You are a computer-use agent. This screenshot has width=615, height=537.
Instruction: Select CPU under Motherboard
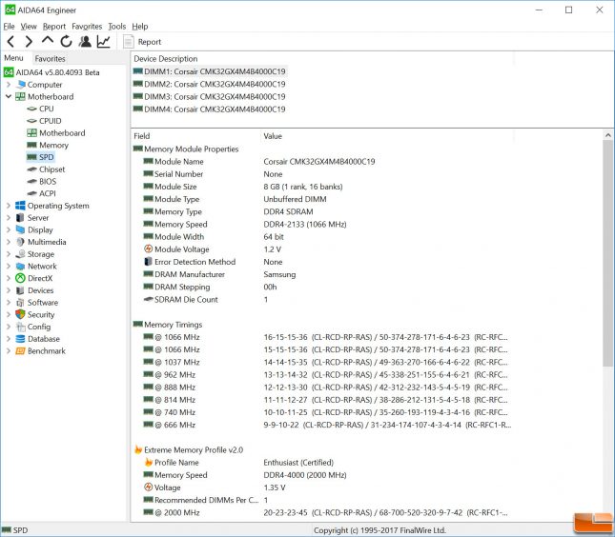(40, 109)
